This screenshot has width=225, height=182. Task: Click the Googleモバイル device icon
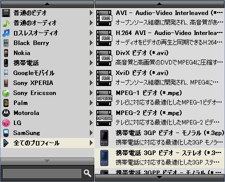click(6, 73)
